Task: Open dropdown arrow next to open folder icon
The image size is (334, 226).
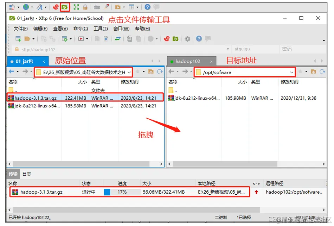Action: pyautogui.click(x=33, y=39)
